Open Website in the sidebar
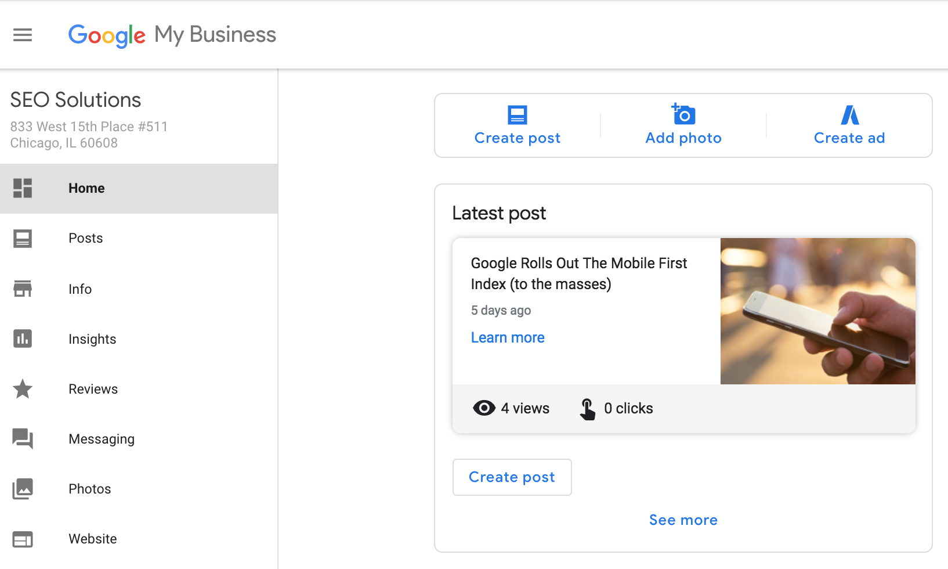This screenshot has width=948, height=569. point(139,539)
